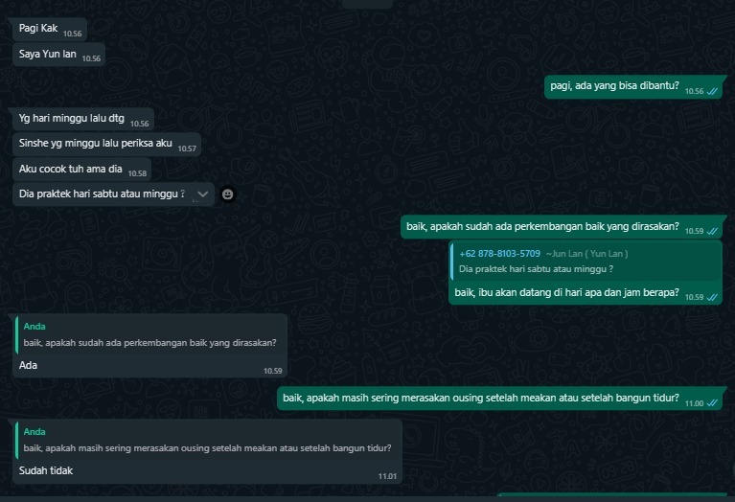The image size is (735, 502).
Task: Select 'Sinshe yg minggu lalu periksa aku' message
Action: (x=107, y=144)
